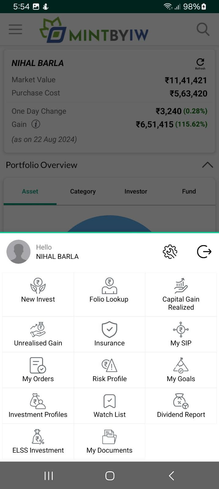The height and width of the screenshot is (489, 219).
Task: Click the settings gear icon
Action: click(x=170, y=252)
